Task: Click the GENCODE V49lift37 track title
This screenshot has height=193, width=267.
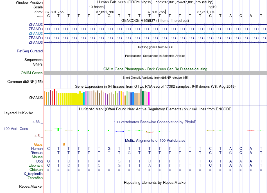Action: (x=155, y=21)
